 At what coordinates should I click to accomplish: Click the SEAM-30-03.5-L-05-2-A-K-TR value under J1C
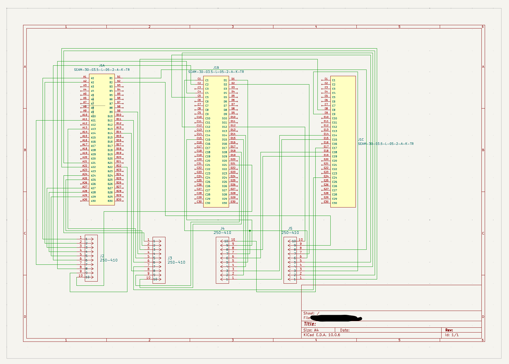tap(386, 144)
